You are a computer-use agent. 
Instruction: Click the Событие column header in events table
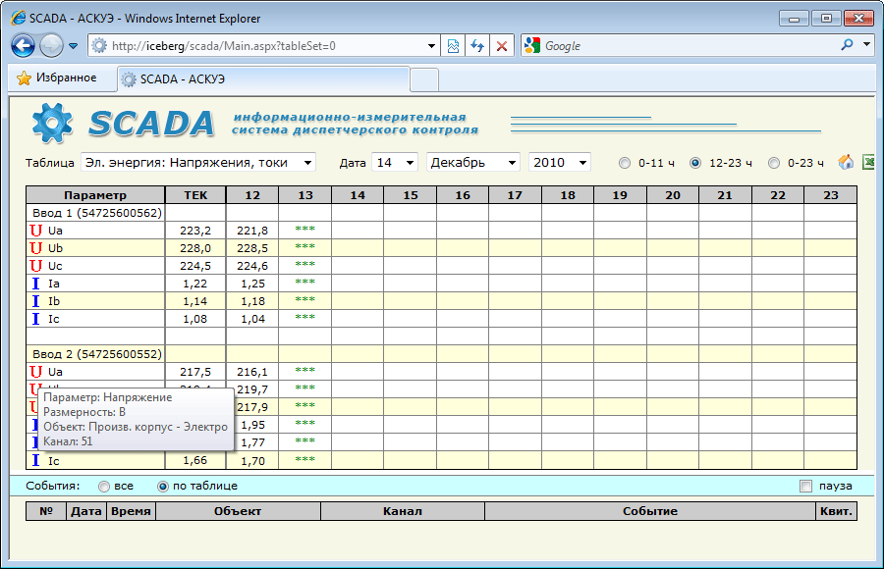[x=650, y=511]
